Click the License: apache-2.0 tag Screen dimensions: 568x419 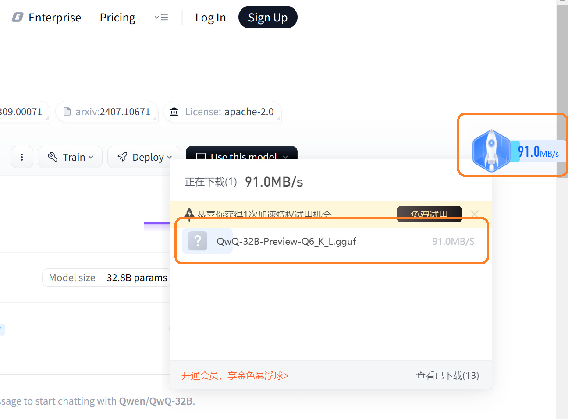point(222,112)
